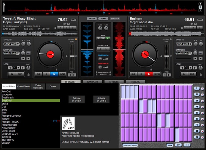Open right deck loop length dropdown

tap(191, 68)
